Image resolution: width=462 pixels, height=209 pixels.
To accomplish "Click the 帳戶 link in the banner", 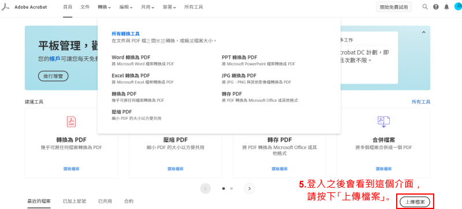I will (x=55, y=59).
